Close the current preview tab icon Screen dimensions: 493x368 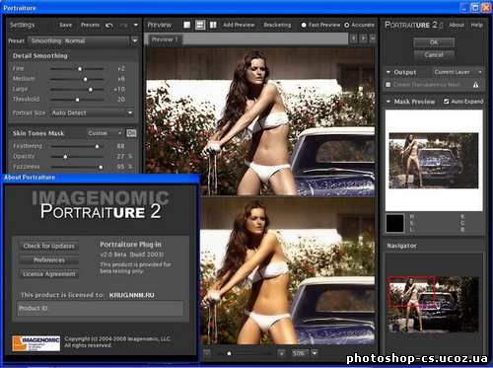click(373, 38)
